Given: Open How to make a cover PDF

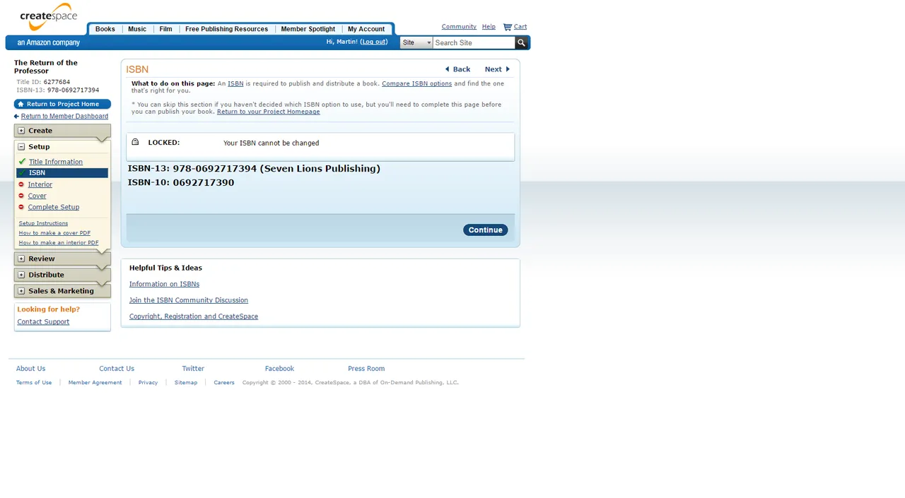Looking at the screenshot, I should (x=54, y=233).
